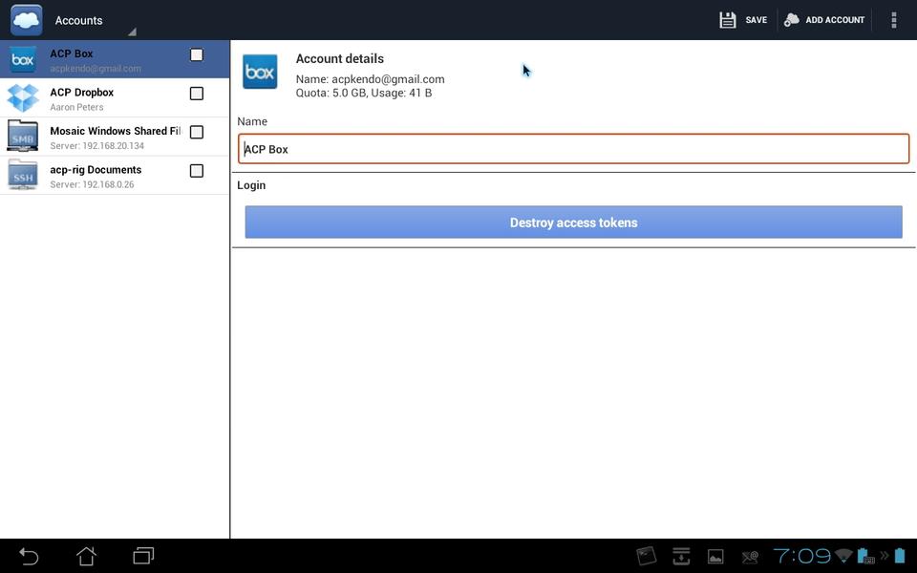Toggle the acp-rig Documents checkbox
Screen dimensions: 917x573
tap(197, 171)
